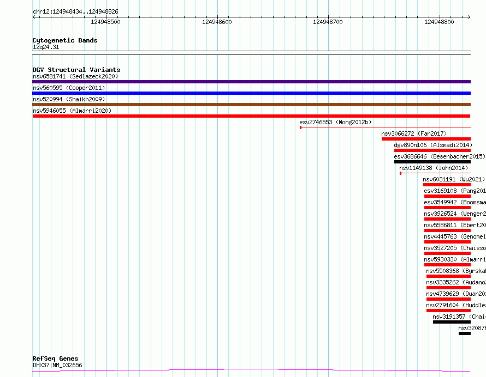Open the Cytogenetic Bands track heading
This screenshot has height=377, width=486.
click(65, 40)
